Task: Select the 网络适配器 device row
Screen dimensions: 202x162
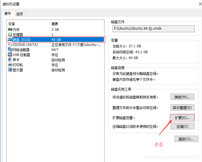Action: (56, 50)
